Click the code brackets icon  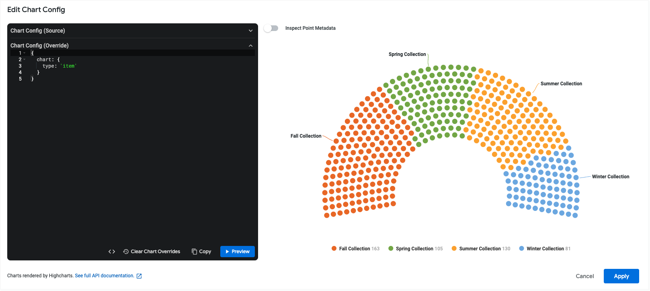pos(112,252)
